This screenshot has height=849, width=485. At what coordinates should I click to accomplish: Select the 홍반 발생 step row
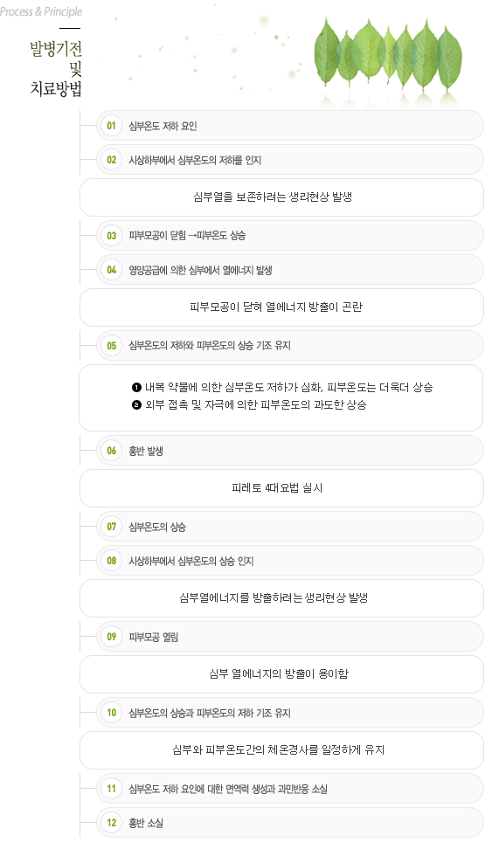[290, 451]
